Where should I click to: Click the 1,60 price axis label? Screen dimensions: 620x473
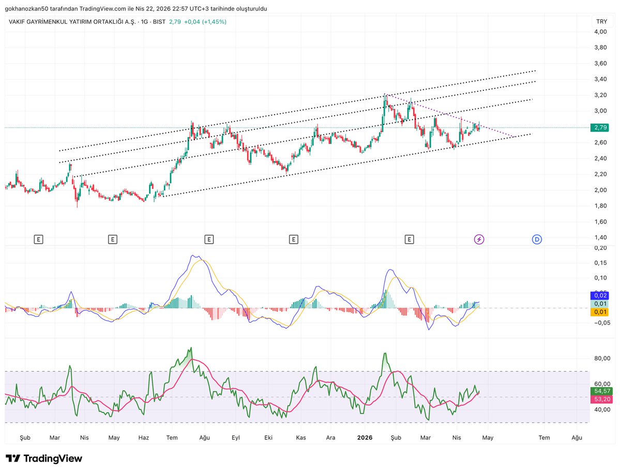pos(600,222)
